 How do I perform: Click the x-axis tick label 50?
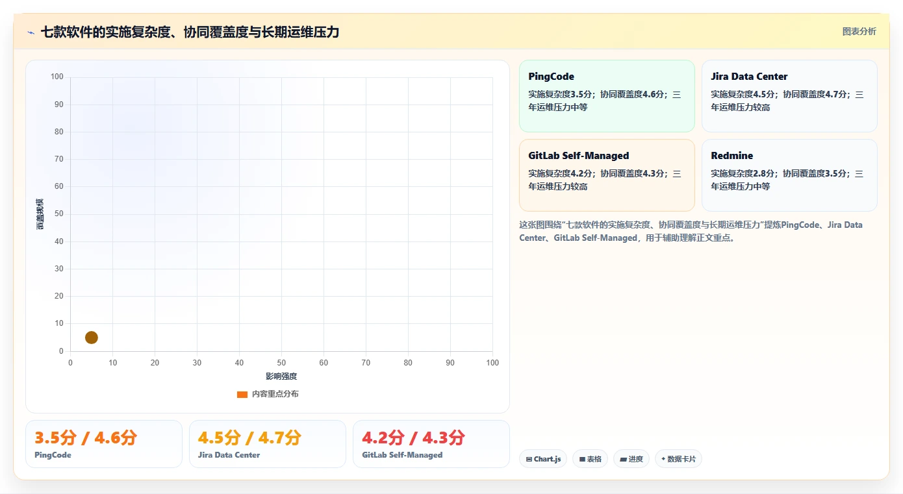281,363
